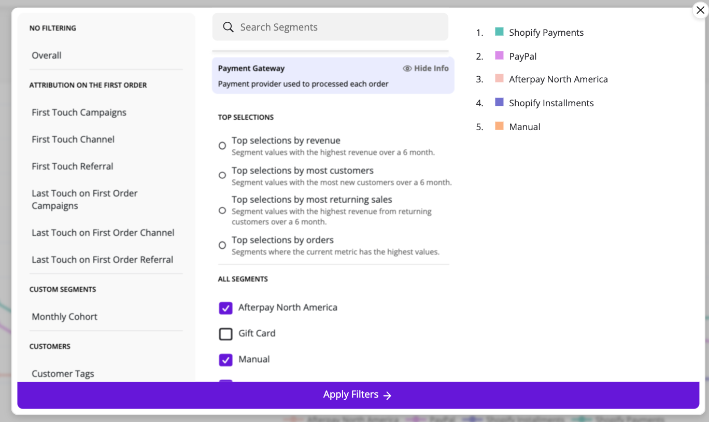Image resolution: width=709 pixels, height=422 pixels.
Task: Check the Gift Card checkbox
Action: (x=225, y=334)
